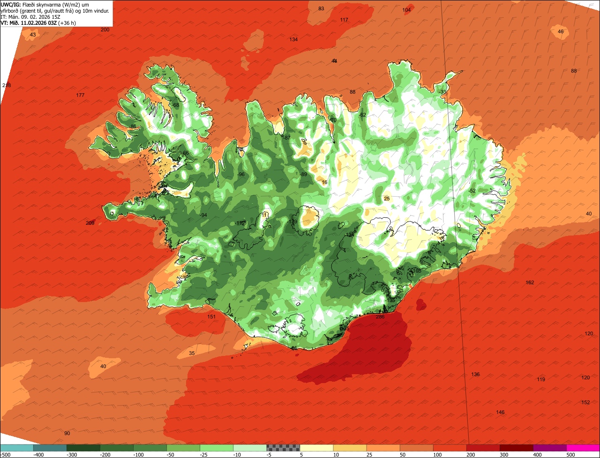Screen dimensions: 600x458
Task: Click the 46 value in the top right
Action: point(561,32)
